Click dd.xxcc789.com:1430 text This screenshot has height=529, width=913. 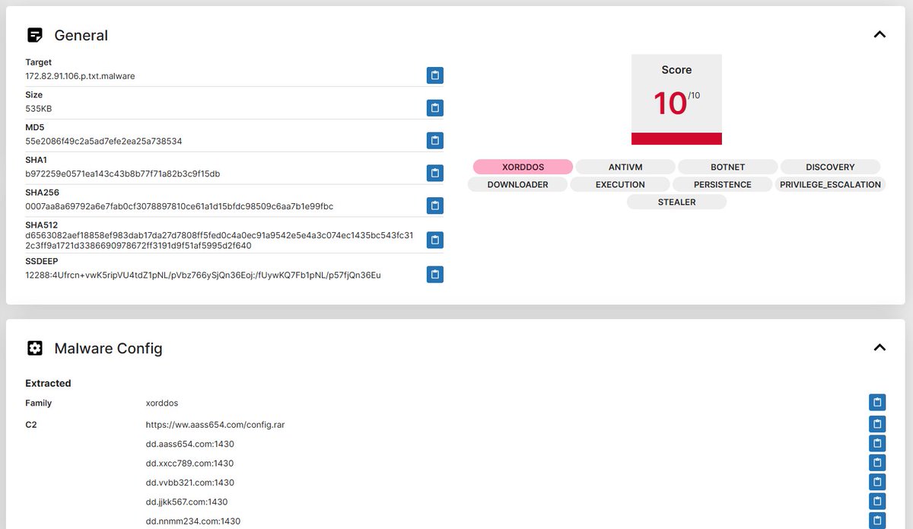click(189, 463)
